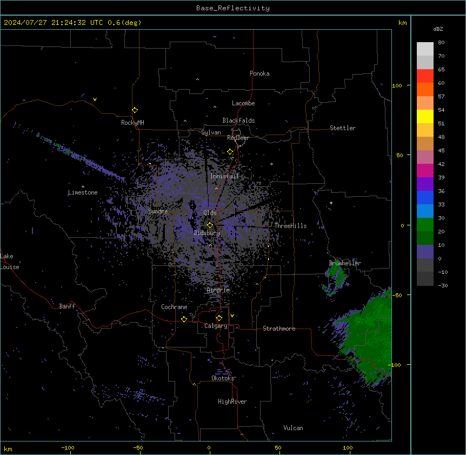Select the 33 dBZ blue swatch
The width and height of the screenshot is (466, 455).
point(425,211)
